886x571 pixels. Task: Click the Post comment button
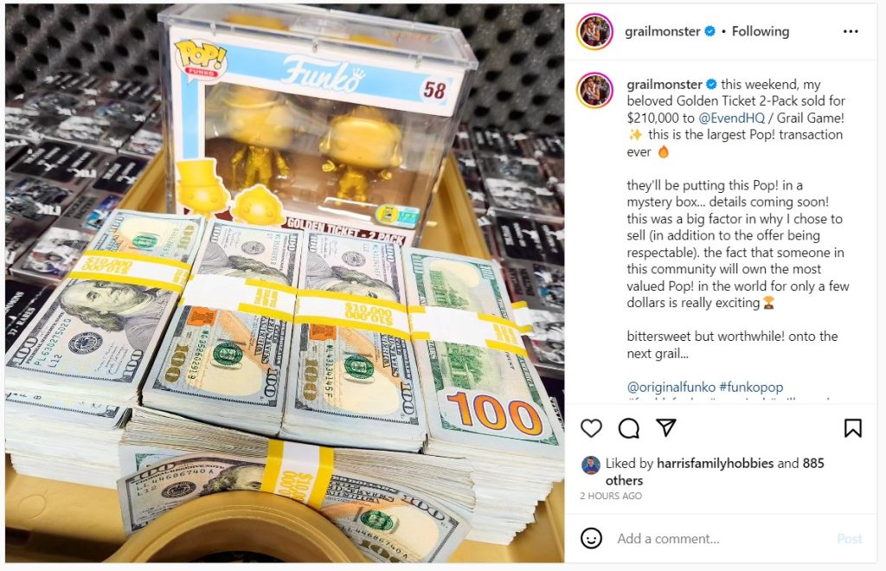[x=850, y=539]
